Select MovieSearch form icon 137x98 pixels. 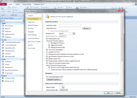pos(3,67)
